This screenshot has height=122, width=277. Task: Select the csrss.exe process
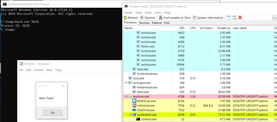point(200,78)
